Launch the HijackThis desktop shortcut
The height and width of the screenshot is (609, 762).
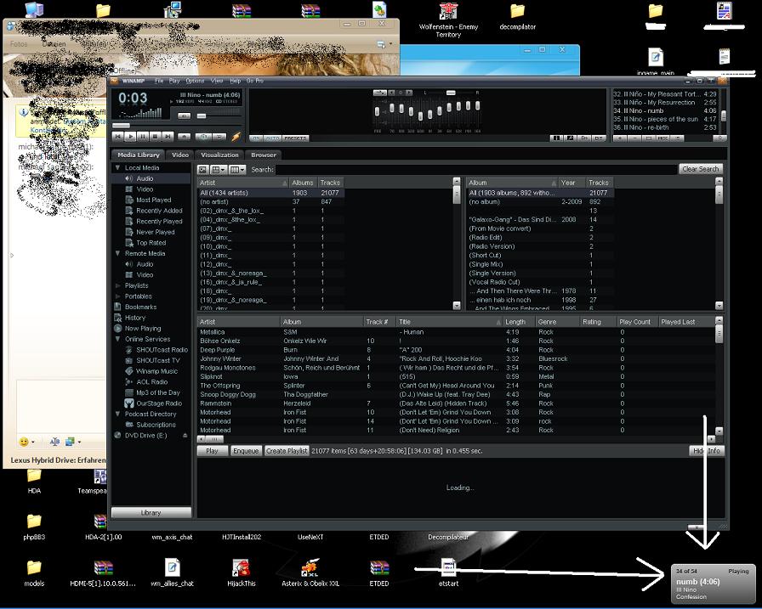[241, 568]
